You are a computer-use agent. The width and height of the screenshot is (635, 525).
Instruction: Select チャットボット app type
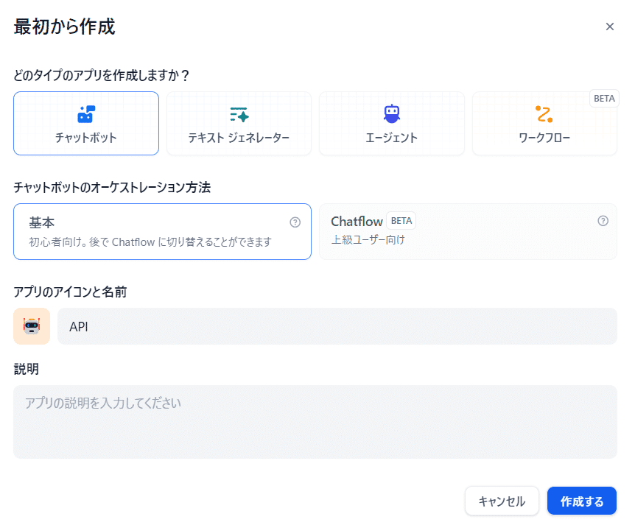pyautogui.click(x=86, y=124)
